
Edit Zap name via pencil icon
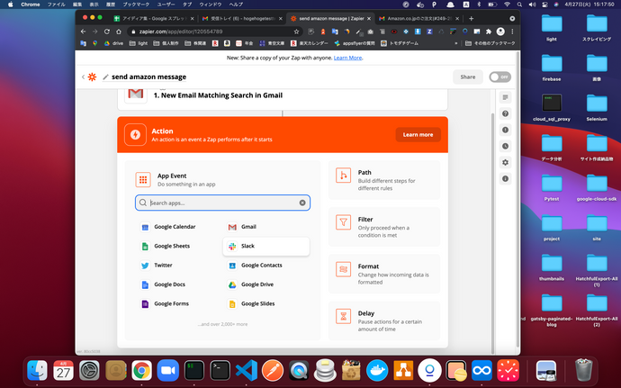[x=105, y=77]
